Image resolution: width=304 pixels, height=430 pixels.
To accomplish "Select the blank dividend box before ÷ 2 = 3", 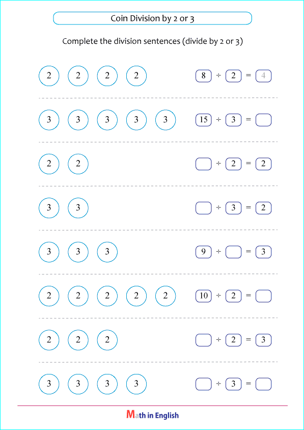I will click(x=203, y=340).
